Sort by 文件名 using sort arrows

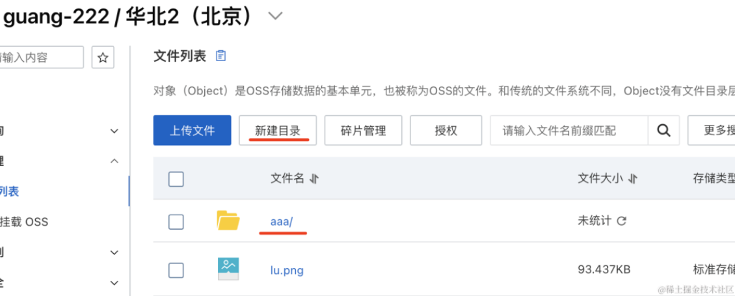(315, 179)
